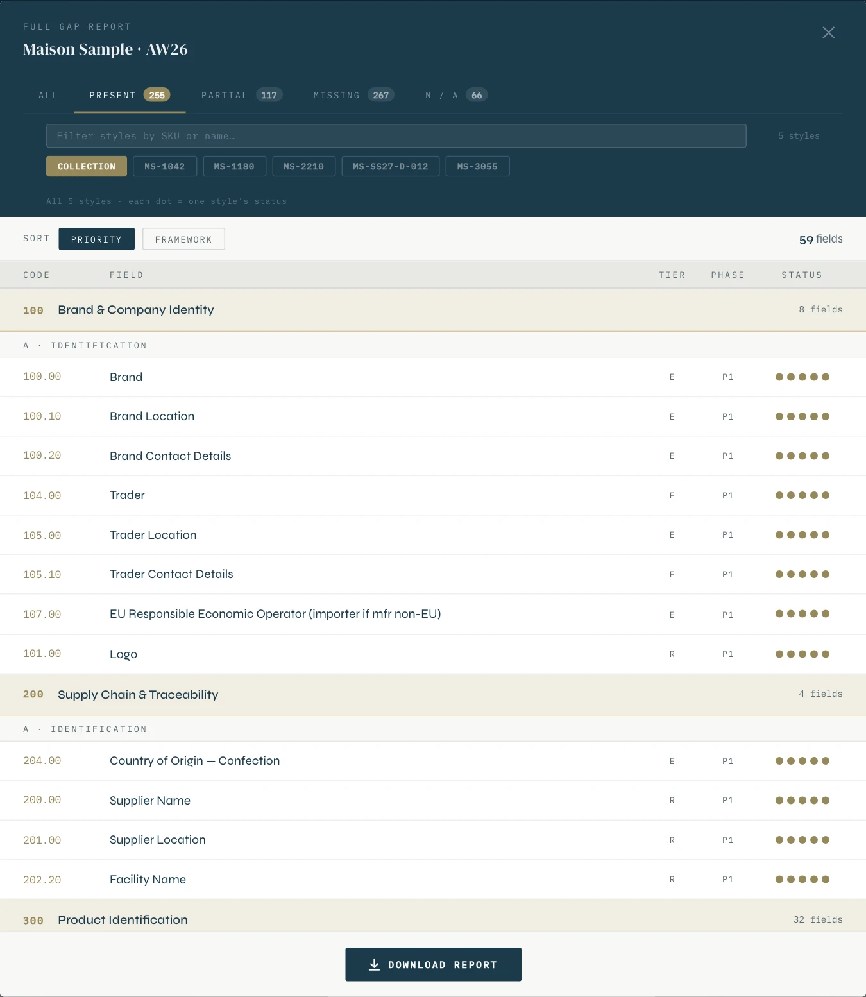The height and width of the screenshot is (997, 866).
Task: Click the status dots for Supplier Name
Action: point(802,801)
